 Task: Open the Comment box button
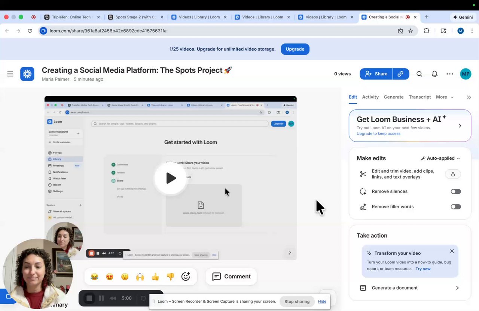pyautogui.click(x=231, y=277)
